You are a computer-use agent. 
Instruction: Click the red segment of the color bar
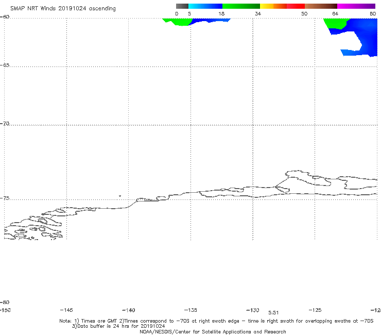coord(296,6)
